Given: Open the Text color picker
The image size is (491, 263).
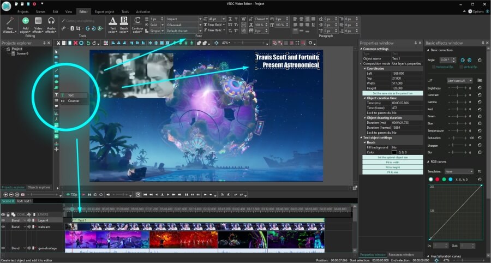Looking at the screenshot, I should click(113, 25).
